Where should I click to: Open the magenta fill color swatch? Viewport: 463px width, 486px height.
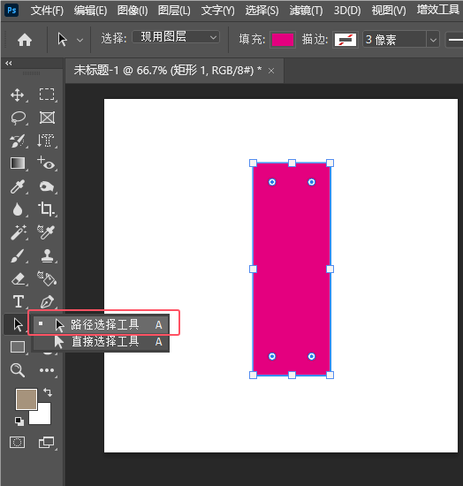[283, 40]
